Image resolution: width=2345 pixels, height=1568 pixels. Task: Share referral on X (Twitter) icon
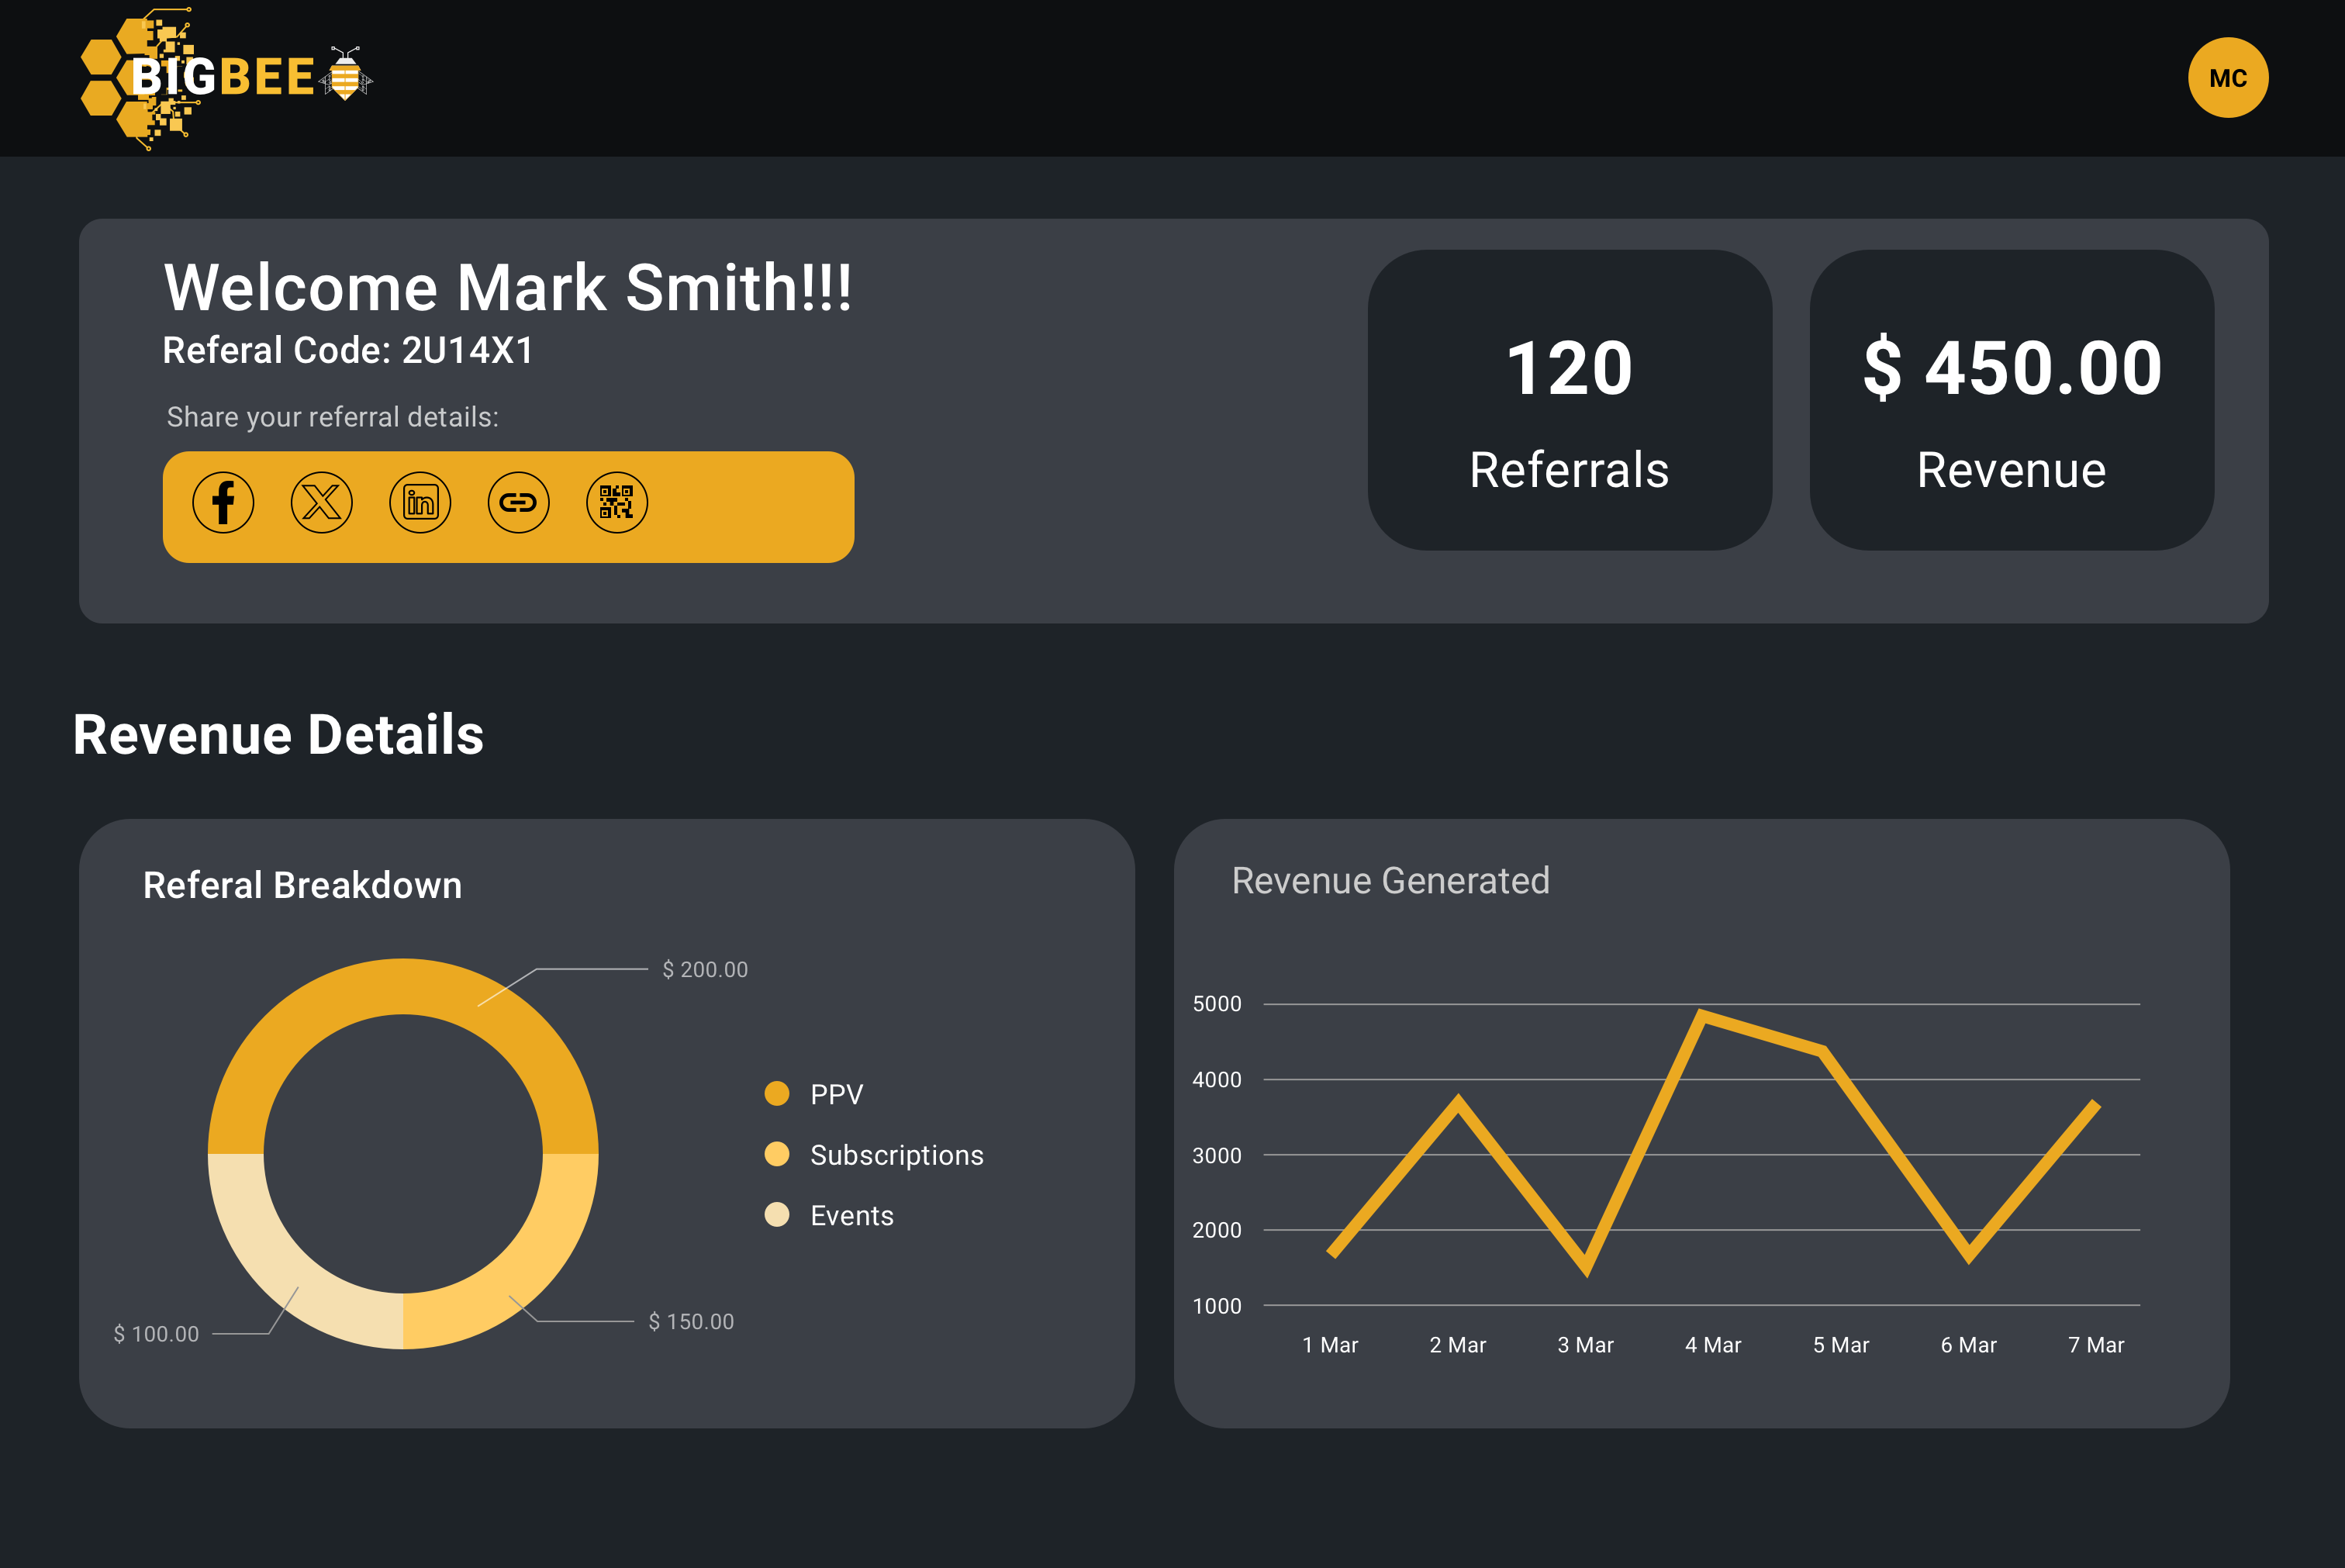point(321,502)
